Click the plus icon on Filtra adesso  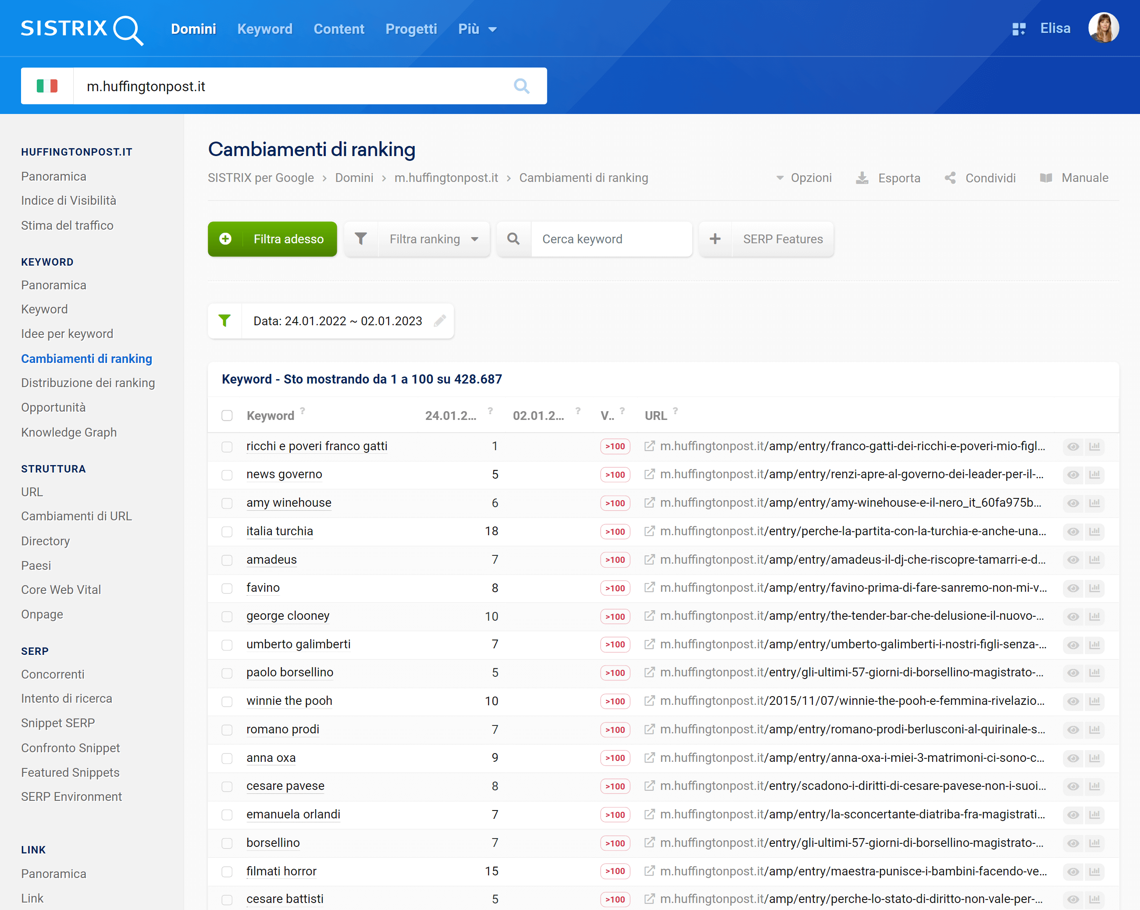point(225,239)
